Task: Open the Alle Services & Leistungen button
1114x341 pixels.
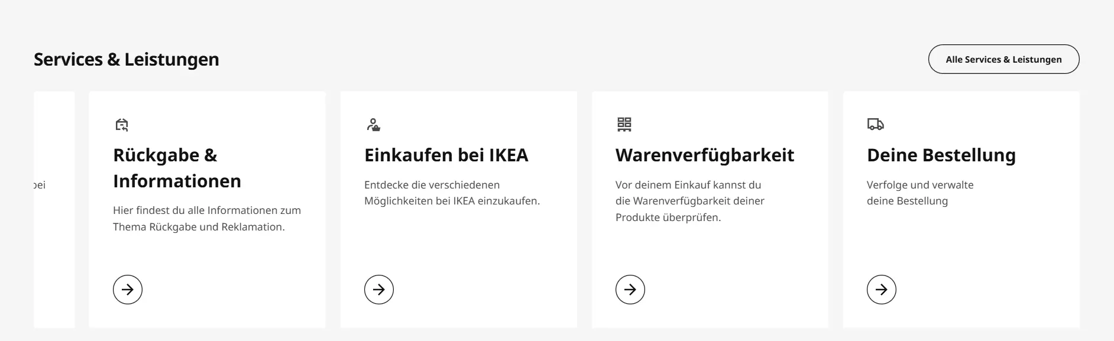Action: (1003, 59)
